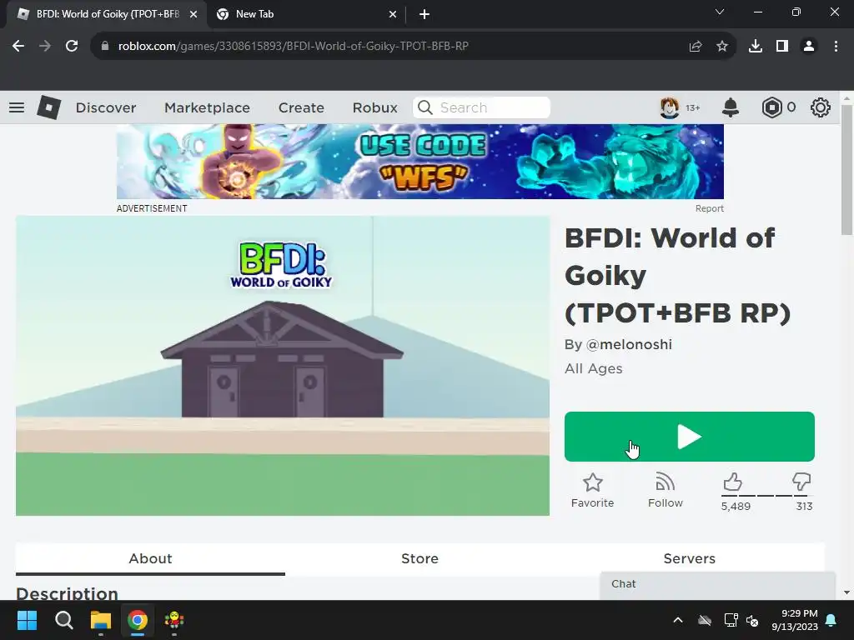This screenshot has height=640, width=854.
Task: Toggle the Chrome side panel icon
Action: pyautogui.click(x=782, y=47)
